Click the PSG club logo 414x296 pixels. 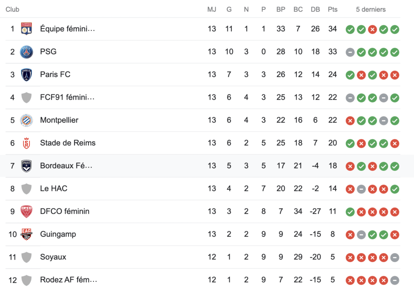click(26, 52)
